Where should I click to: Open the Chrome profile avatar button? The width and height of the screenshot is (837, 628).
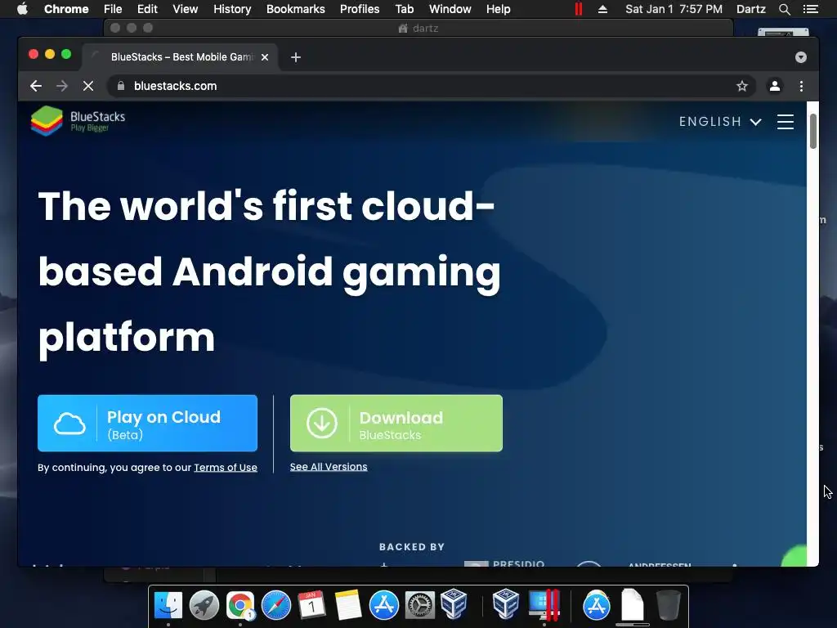pos(775,86)
